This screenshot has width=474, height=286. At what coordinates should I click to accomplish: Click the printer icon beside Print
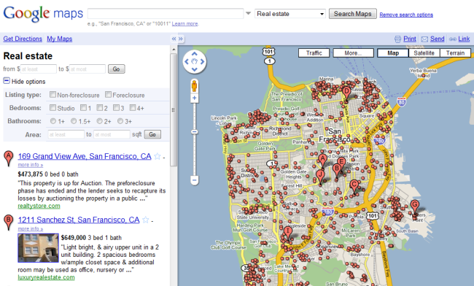(398, 39)
